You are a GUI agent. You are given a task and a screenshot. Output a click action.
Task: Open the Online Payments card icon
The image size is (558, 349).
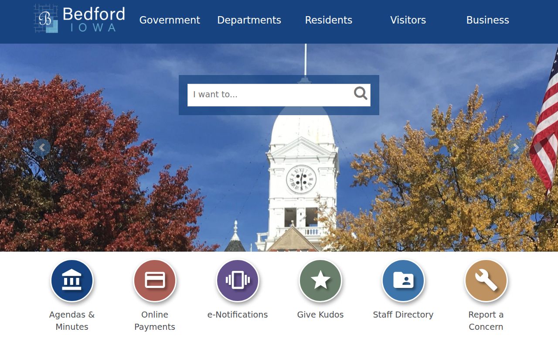click(x=155, y=281)
